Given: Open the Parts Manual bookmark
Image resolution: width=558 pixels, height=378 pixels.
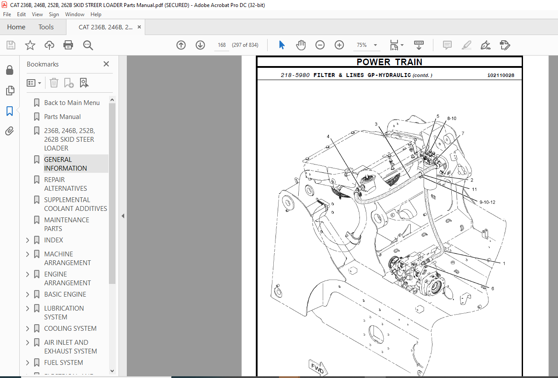Looking at the screenshot, I should (63, 117).
